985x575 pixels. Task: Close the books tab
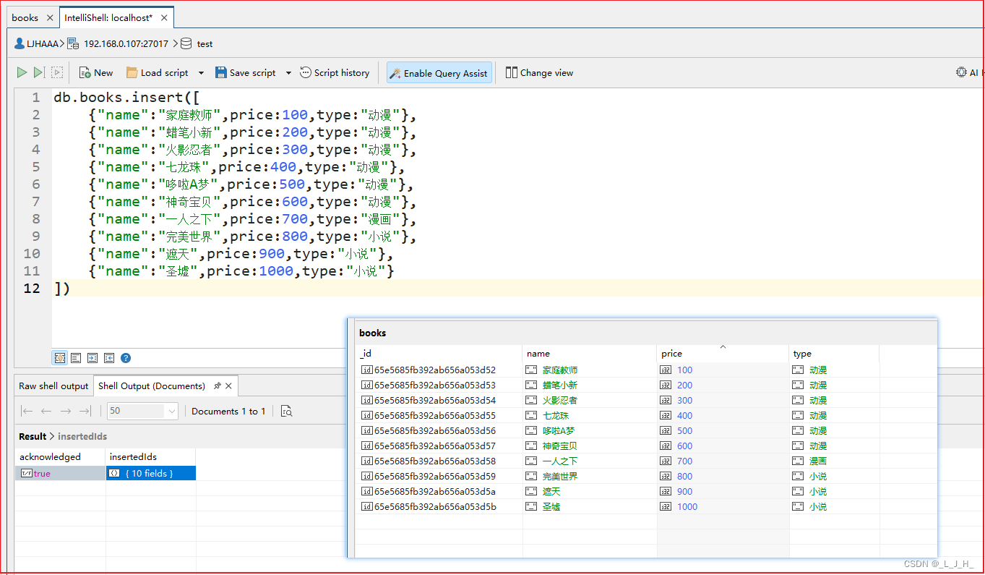(x=50, y=17)
